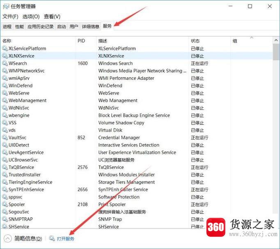Click the gear icon beside XLServicePlatform
The image size is (280, 249).
coord(5,48)
